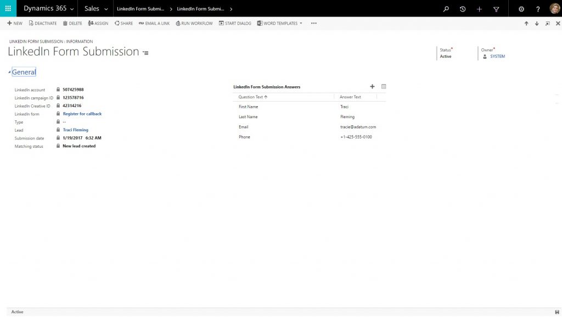Viewport: 562px width, 317px height.
Task: Expand the Dynamics 365 dropdown chevron
Action: pyautogui.click(x=72, y=9)
